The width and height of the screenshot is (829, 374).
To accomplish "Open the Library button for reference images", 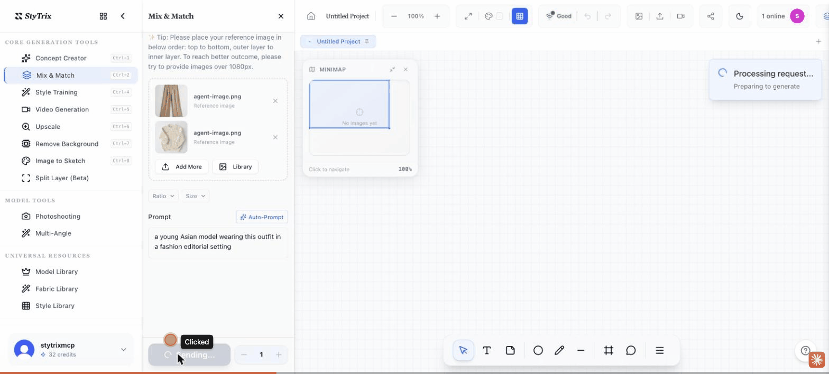I will click(235, 167).
